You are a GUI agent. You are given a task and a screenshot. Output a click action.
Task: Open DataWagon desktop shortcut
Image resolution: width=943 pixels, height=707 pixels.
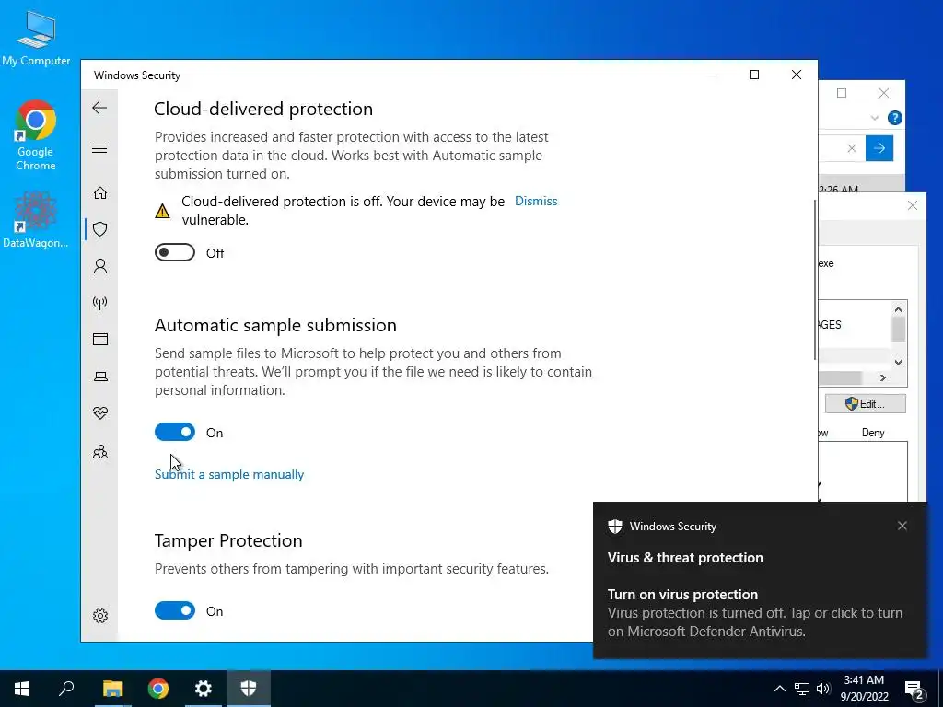point(36,219)
